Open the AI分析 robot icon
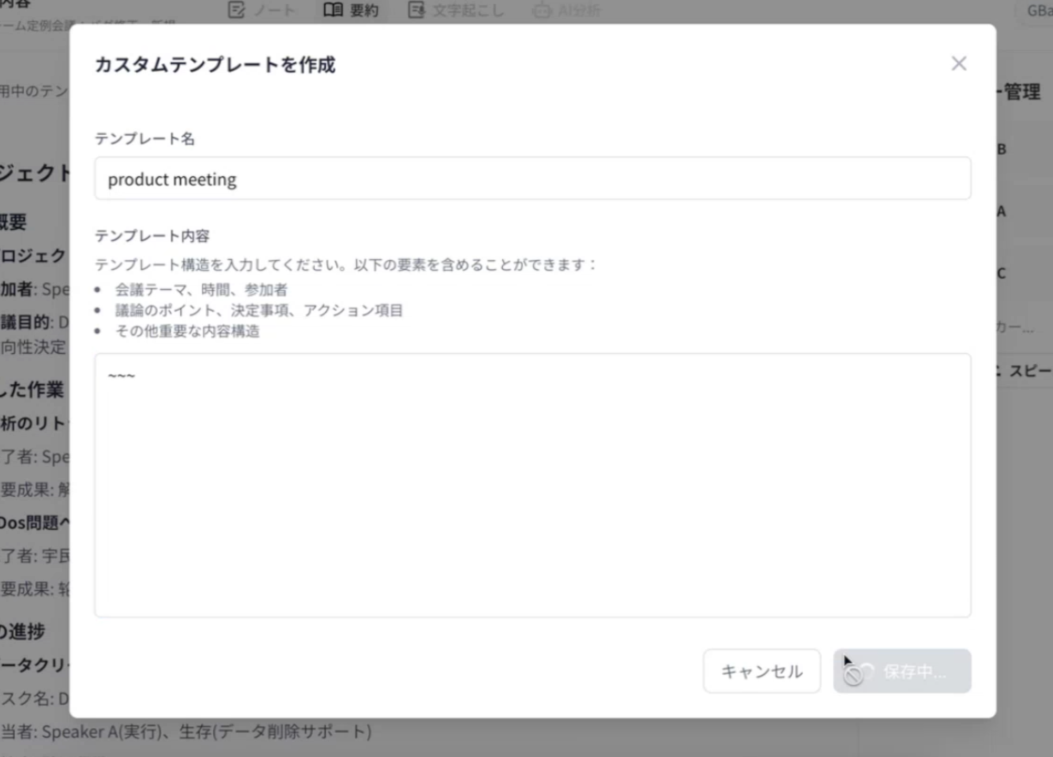Viewport: 1053px width, 757px height. click(542, 9)
